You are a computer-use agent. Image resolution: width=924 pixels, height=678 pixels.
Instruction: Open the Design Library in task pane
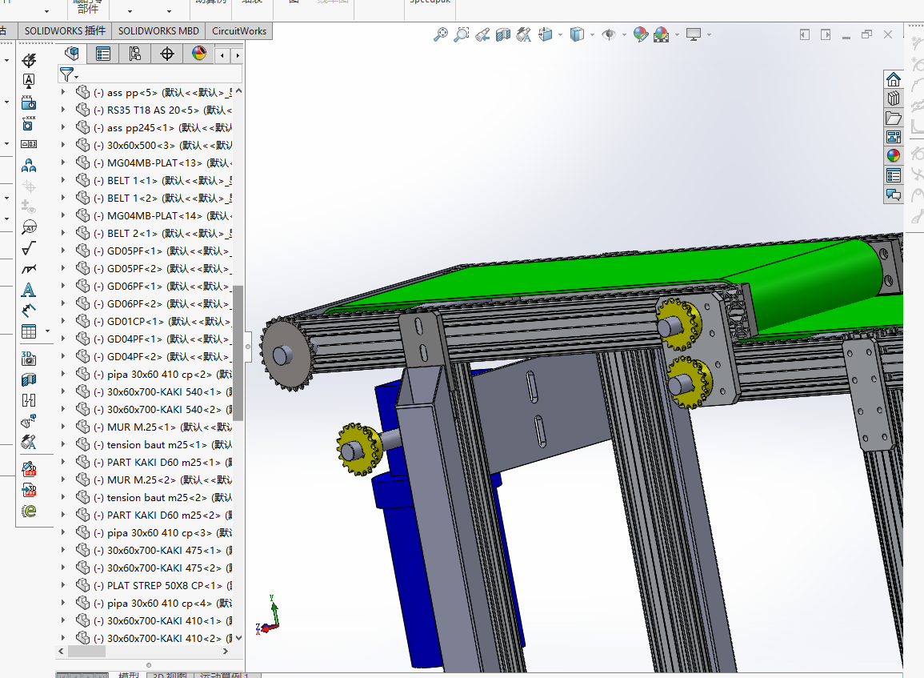click(894, 98)
